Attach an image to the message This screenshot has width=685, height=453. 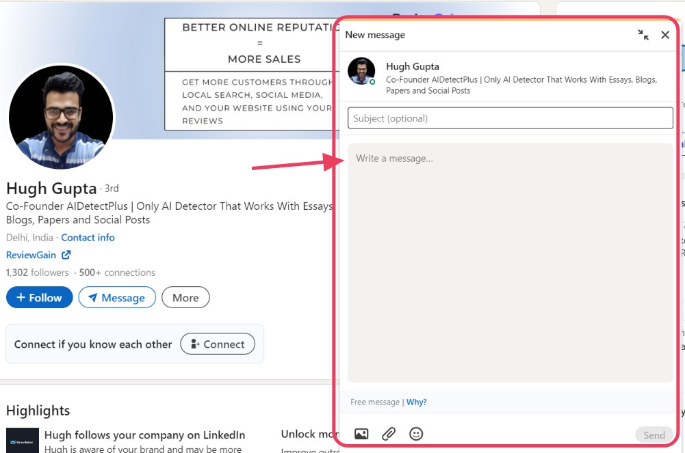coord(361,434)
